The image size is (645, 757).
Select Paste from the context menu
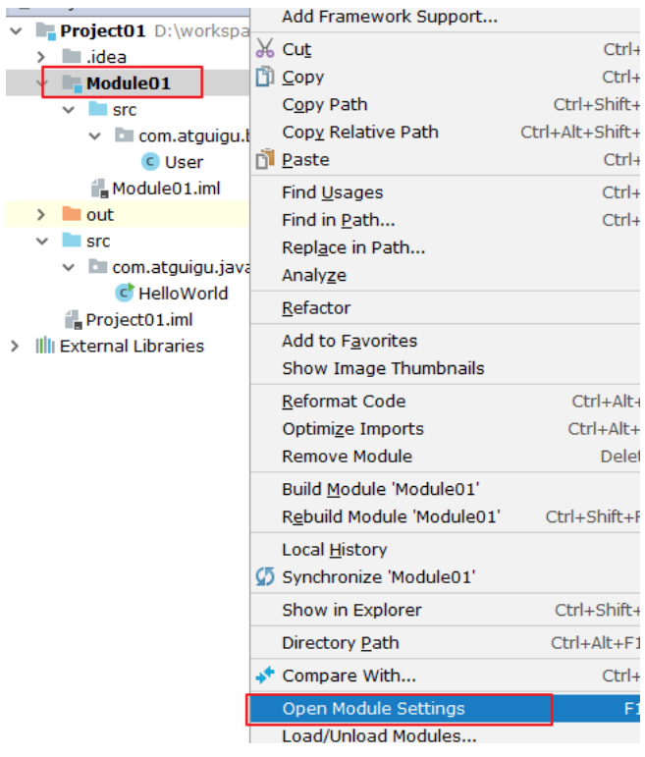[445, 159]
